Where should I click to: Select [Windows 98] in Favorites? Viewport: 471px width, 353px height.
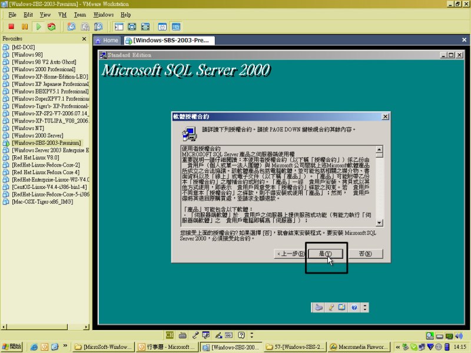tap(27, 55)
